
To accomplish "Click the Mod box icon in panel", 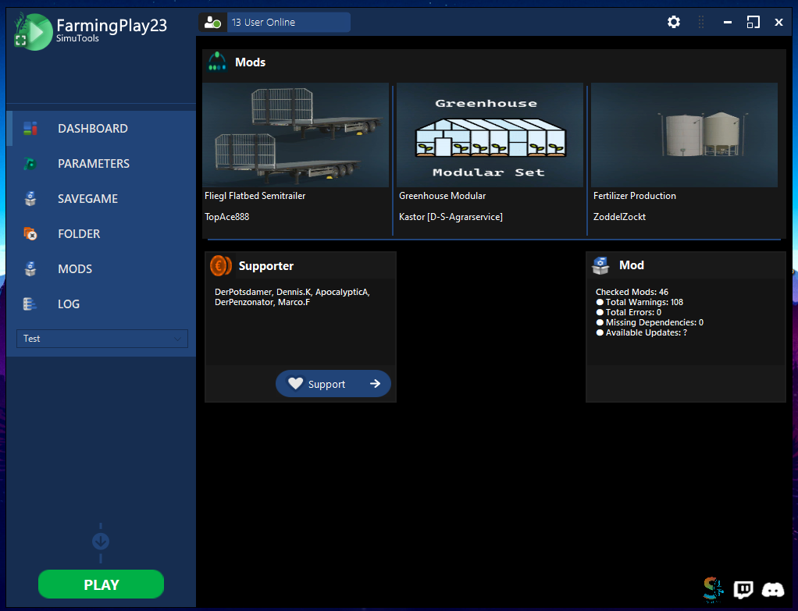I will pyautogui.click(x=601, y=265).
